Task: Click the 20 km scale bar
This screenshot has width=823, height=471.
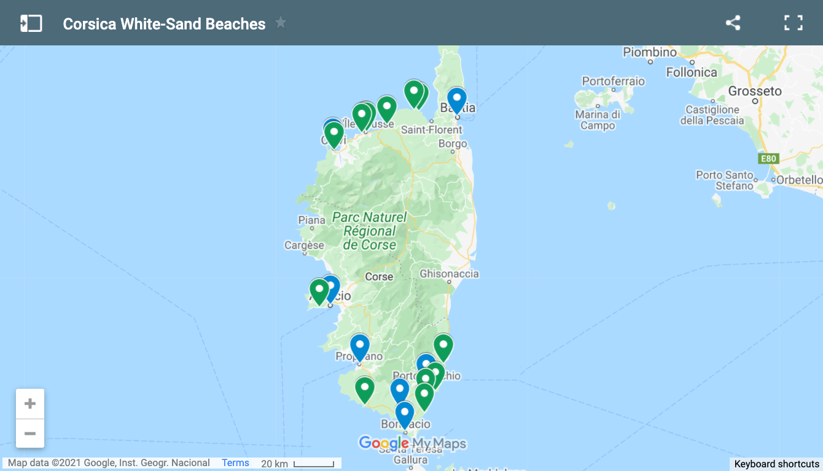Action: (x=297, y=464)
